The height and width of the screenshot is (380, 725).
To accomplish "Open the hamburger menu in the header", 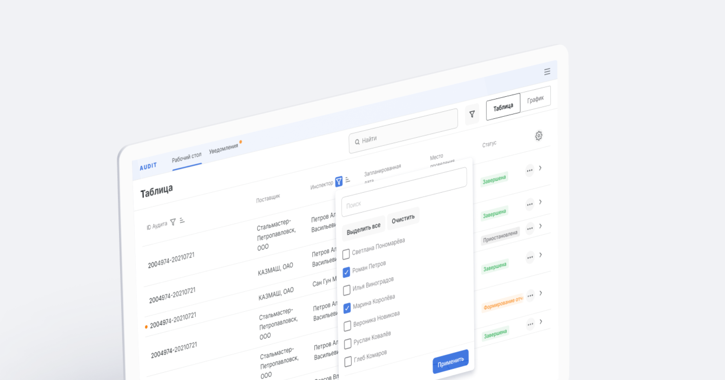I will coord(547,72).
